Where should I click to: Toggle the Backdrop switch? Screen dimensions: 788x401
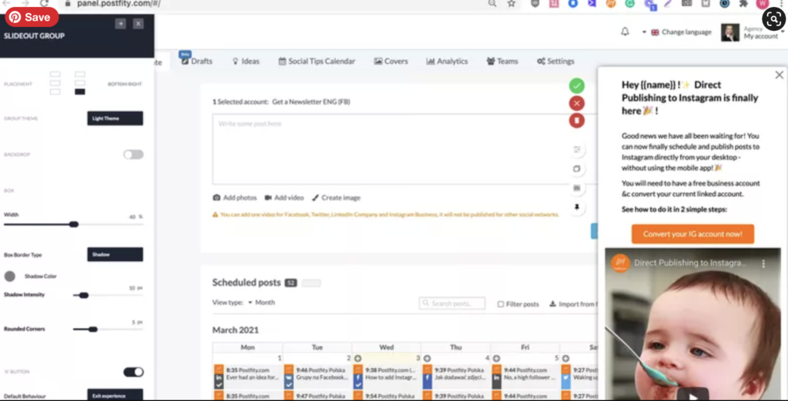pos(133,154)
